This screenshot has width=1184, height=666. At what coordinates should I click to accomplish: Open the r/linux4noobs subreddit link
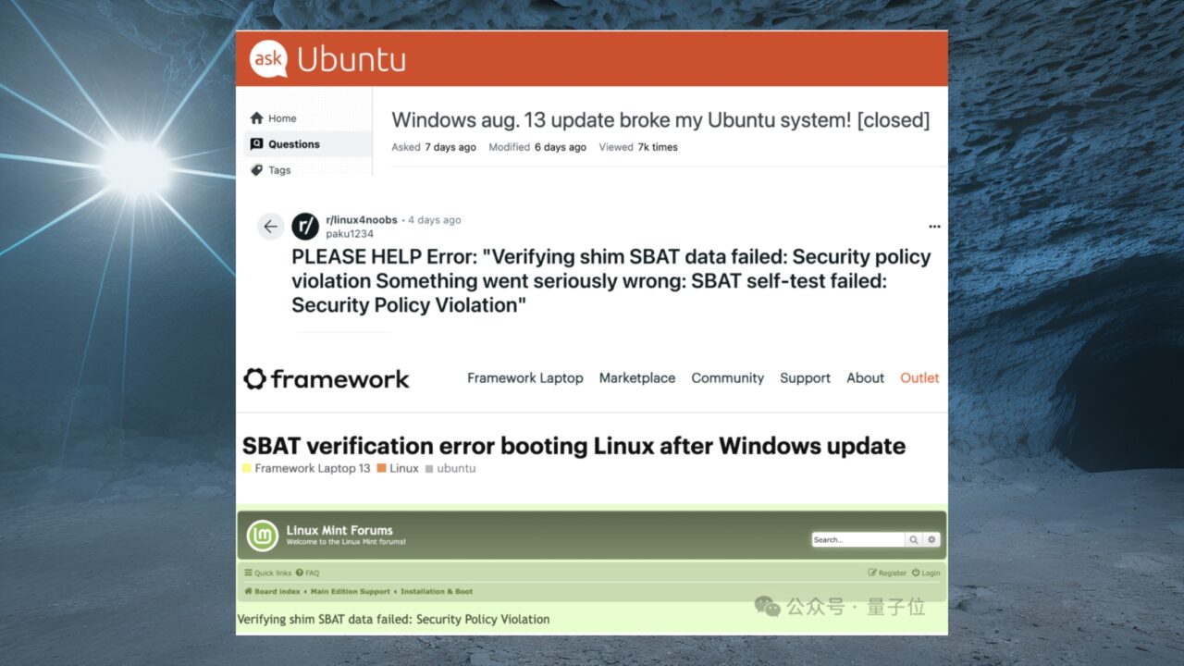(x=362, y=220)
